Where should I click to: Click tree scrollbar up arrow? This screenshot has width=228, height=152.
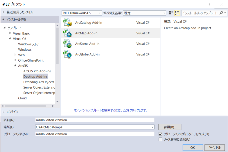pos(58,25)
